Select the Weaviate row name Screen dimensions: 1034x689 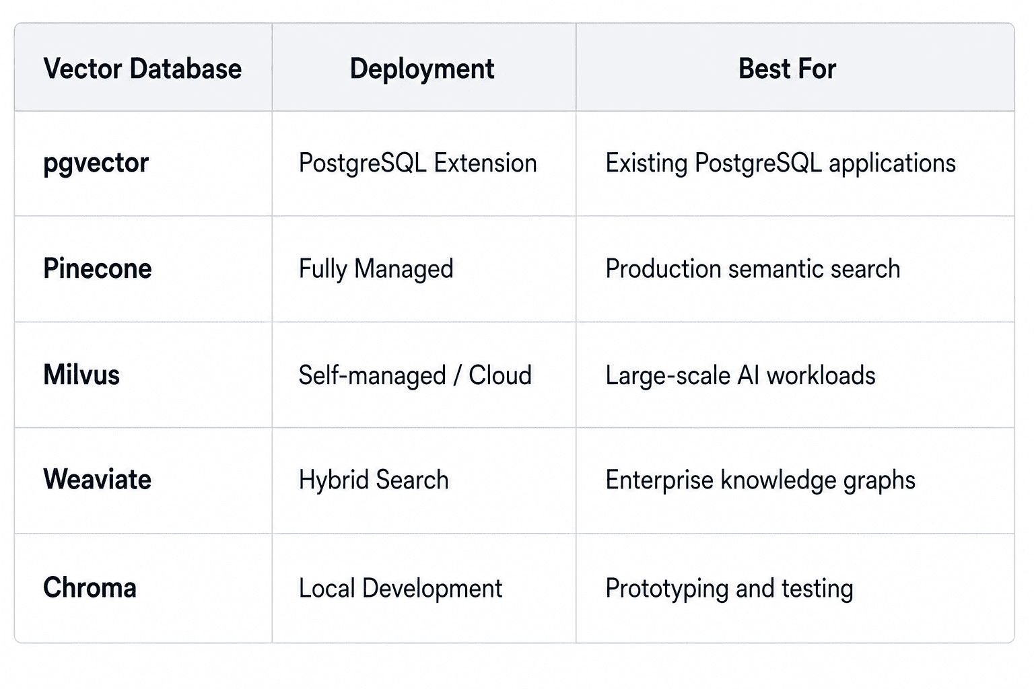coord(97,480)
